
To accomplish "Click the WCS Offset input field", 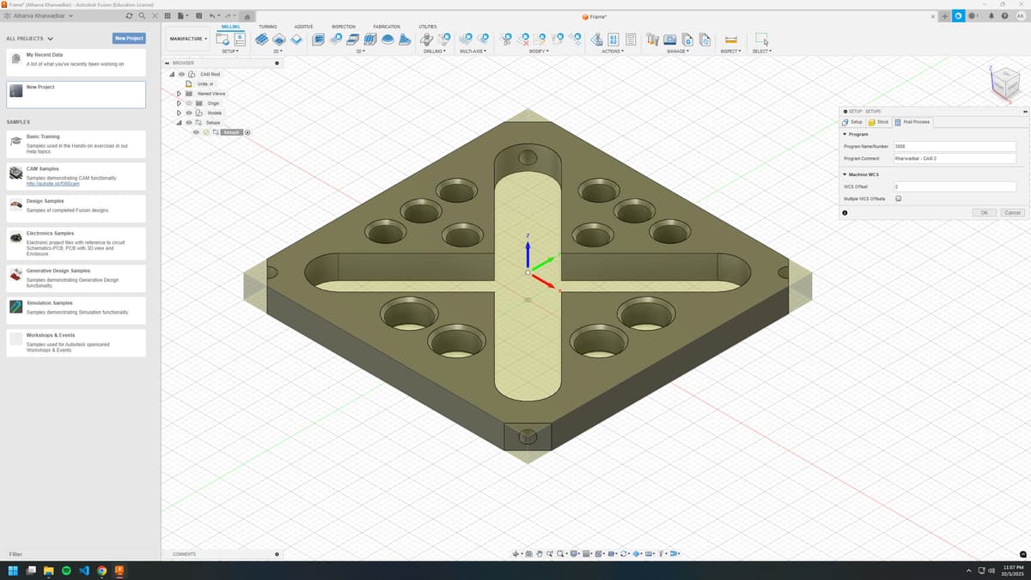I will 954,186.
